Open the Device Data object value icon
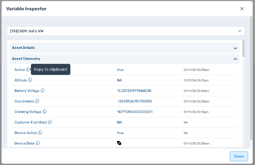This screenshot has width=255, height=165. 119,143
